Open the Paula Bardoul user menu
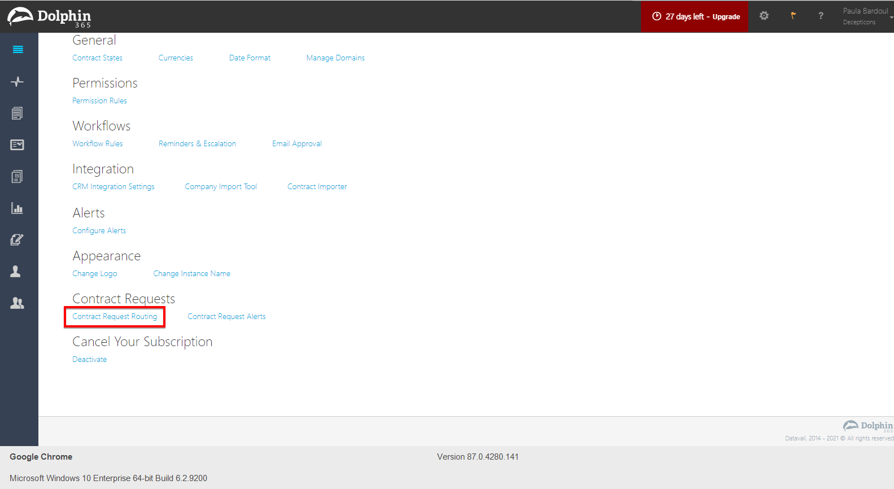This screenshot has width=894, height=489. click(867, 16)
